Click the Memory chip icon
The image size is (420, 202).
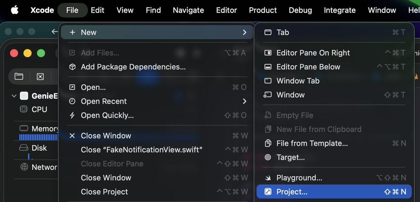(24, 128)
